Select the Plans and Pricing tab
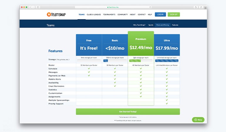 (163, 25)
